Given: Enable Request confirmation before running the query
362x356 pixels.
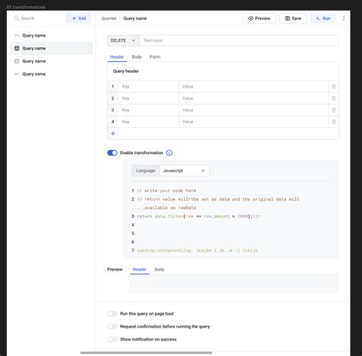Looking at the screenshot, I should coord(112,326).
